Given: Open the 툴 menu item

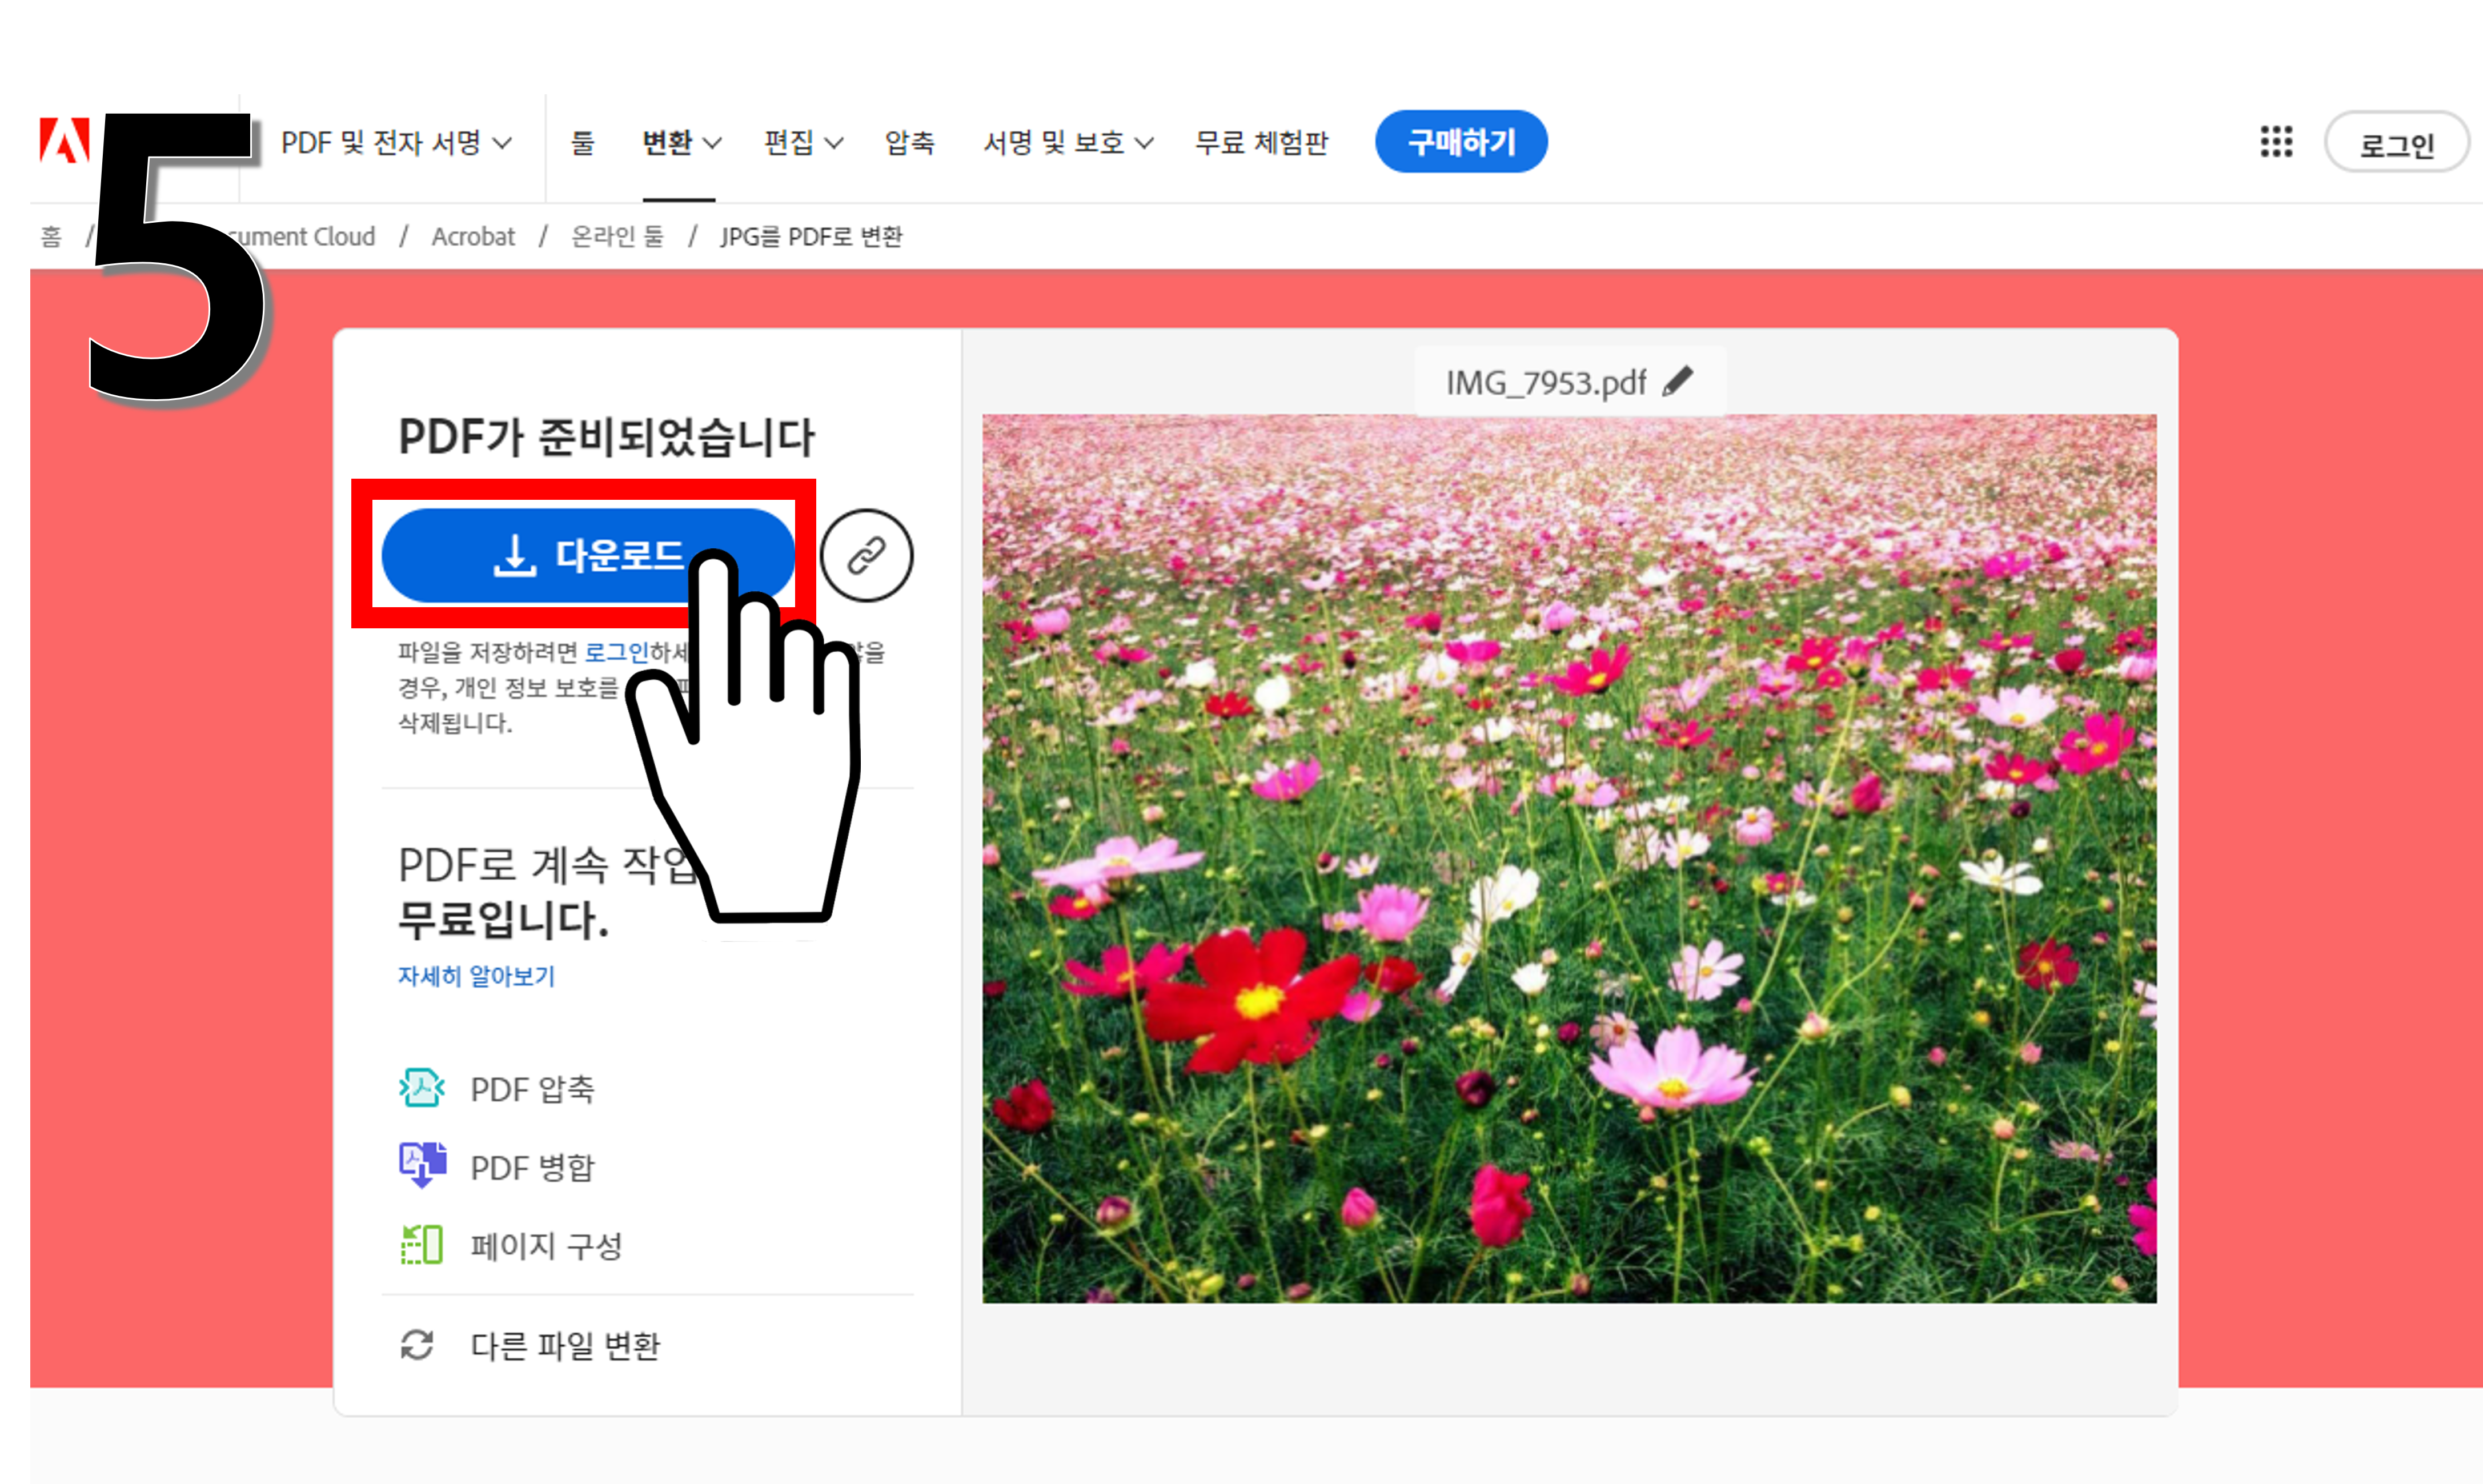Looking at the screenshot, I should [x=582, y=143].
